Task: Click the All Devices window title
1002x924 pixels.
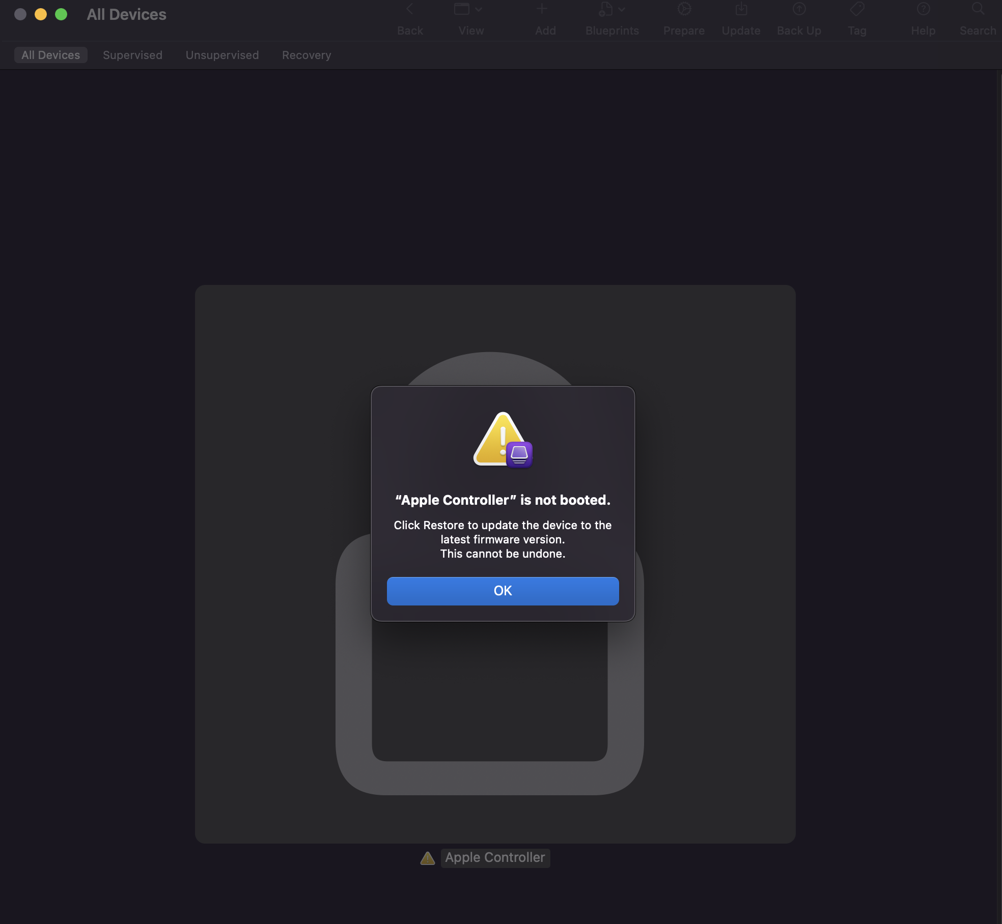Action: 126,14
